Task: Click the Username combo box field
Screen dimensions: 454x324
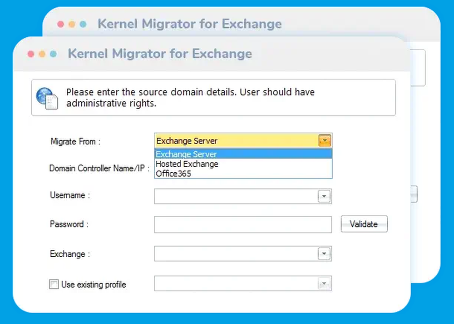Action: tap(243, 196)
